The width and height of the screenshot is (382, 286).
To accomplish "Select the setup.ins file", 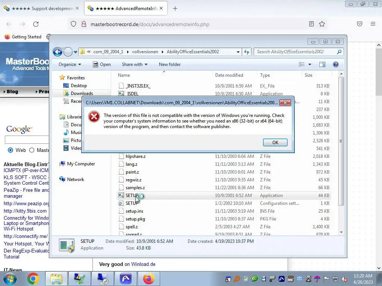I will pos(135,211).
